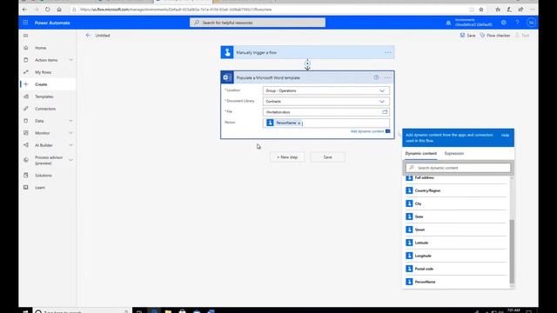Click the browser home button

(59, 10)
